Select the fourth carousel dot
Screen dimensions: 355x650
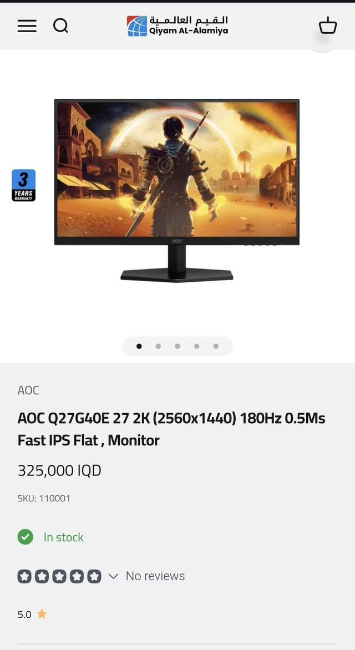(196, 346)
